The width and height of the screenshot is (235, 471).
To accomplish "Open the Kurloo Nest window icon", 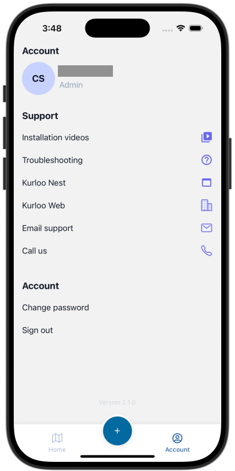I will tap(206, 183).
